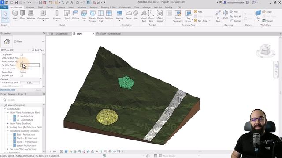282x158 pixels.
Task: Click the Shaft opening tool
Action: [x=225, y=14]
